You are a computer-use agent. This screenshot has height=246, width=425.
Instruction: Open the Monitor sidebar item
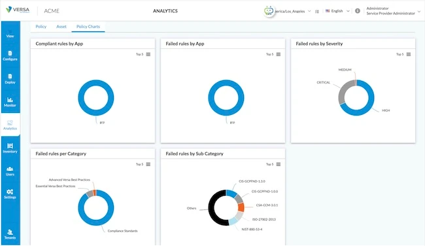point(10,102)
